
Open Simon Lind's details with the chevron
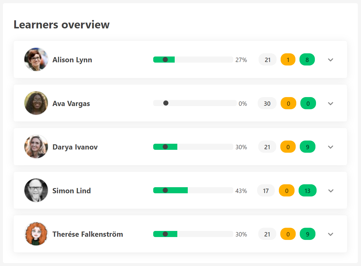(x=331, y=190)
